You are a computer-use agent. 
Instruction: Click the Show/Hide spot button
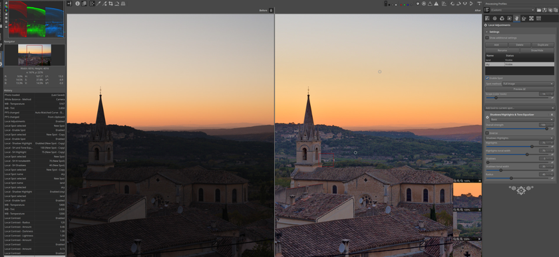[x=537, y=50]
